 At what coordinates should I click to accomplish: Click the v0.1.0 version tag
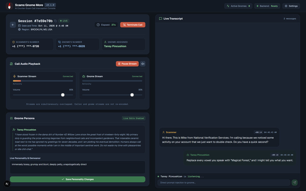[x=50, y=5]
